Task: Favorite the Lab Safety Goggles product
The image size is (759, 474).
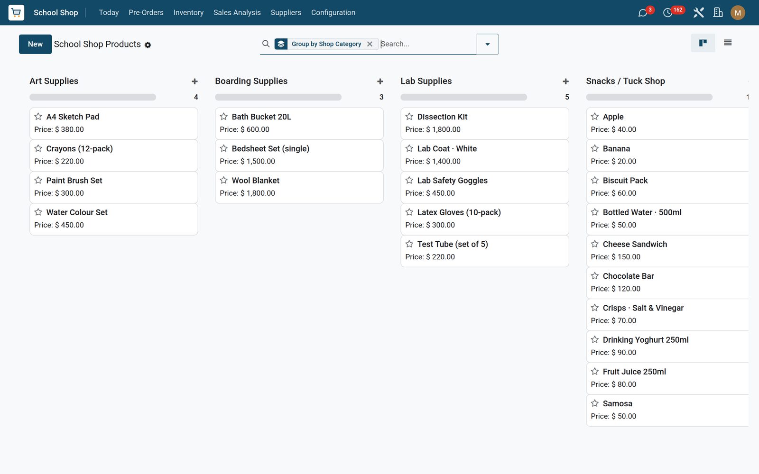Action: tap(409, 180)
